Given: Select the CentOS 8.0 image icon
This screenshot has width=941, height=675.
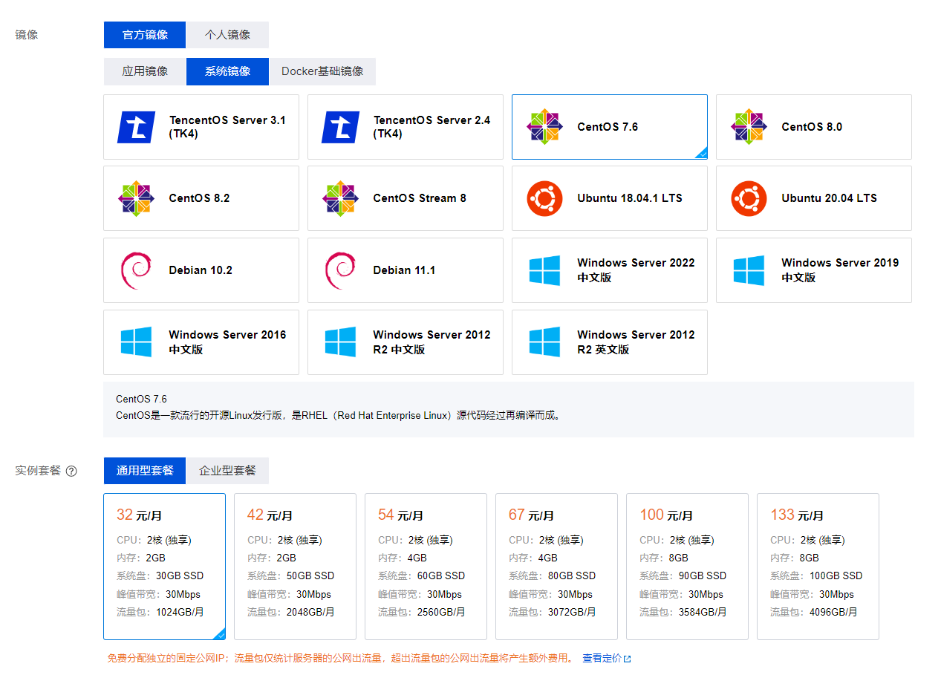Looking at the screenshot, I should pos(749,127).
